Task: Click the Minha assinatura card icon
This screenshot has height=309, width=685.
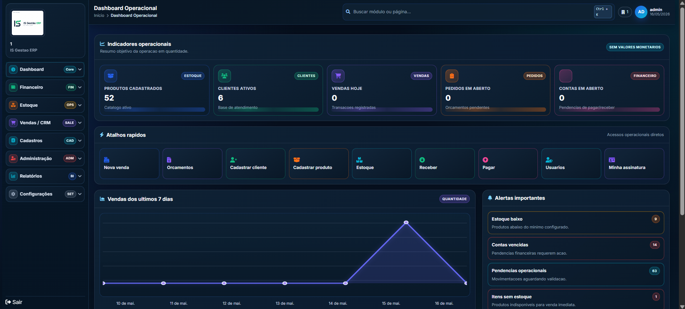Action: 612,160
